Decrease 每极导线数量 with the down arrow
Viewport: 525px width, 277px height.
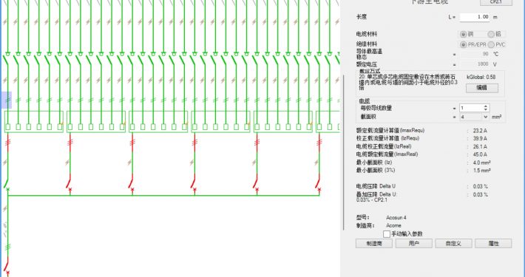pyautogui.click(x=486, y=110)
